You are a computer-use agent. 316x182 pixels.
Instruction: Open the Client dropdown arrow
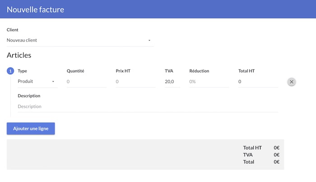pos(149,41)
